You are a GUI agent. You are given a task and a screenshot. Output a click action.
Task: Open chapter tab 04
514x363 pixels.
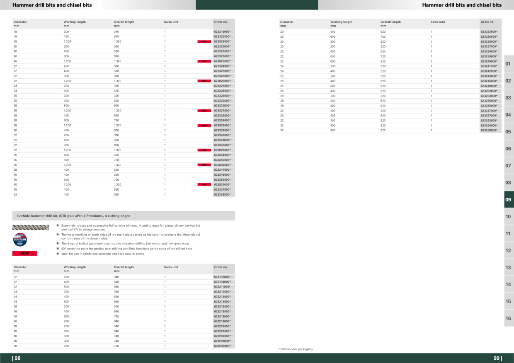click(508, 115)
